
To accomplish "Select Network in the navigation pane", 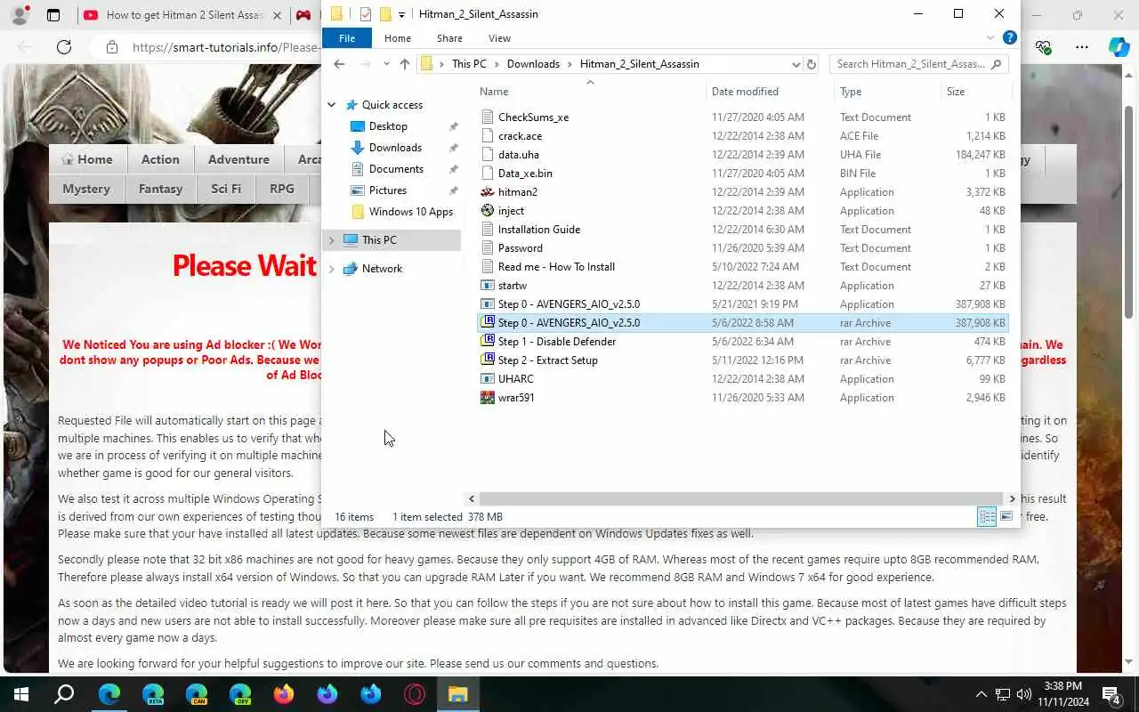I will [382, 269].
